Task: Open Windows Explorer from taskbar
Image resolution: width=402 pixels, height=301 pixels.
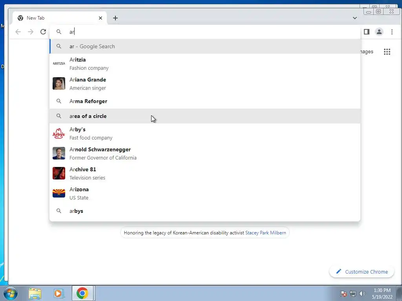Action: [x=35, y=293]
